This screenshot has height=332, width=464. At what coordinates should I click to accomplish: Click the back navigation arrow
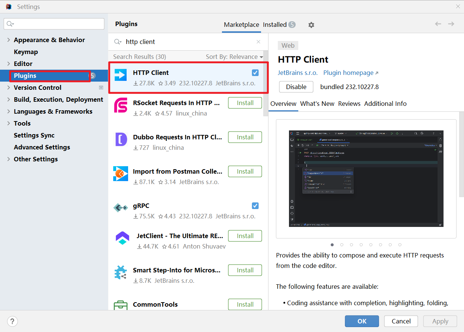pos(438,24)
